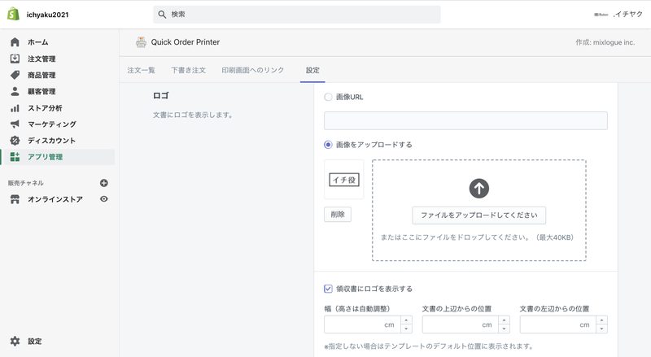Click the upload arrow circle icon
The width and height of the screenshot is (651, 357).
coord(479,189)
